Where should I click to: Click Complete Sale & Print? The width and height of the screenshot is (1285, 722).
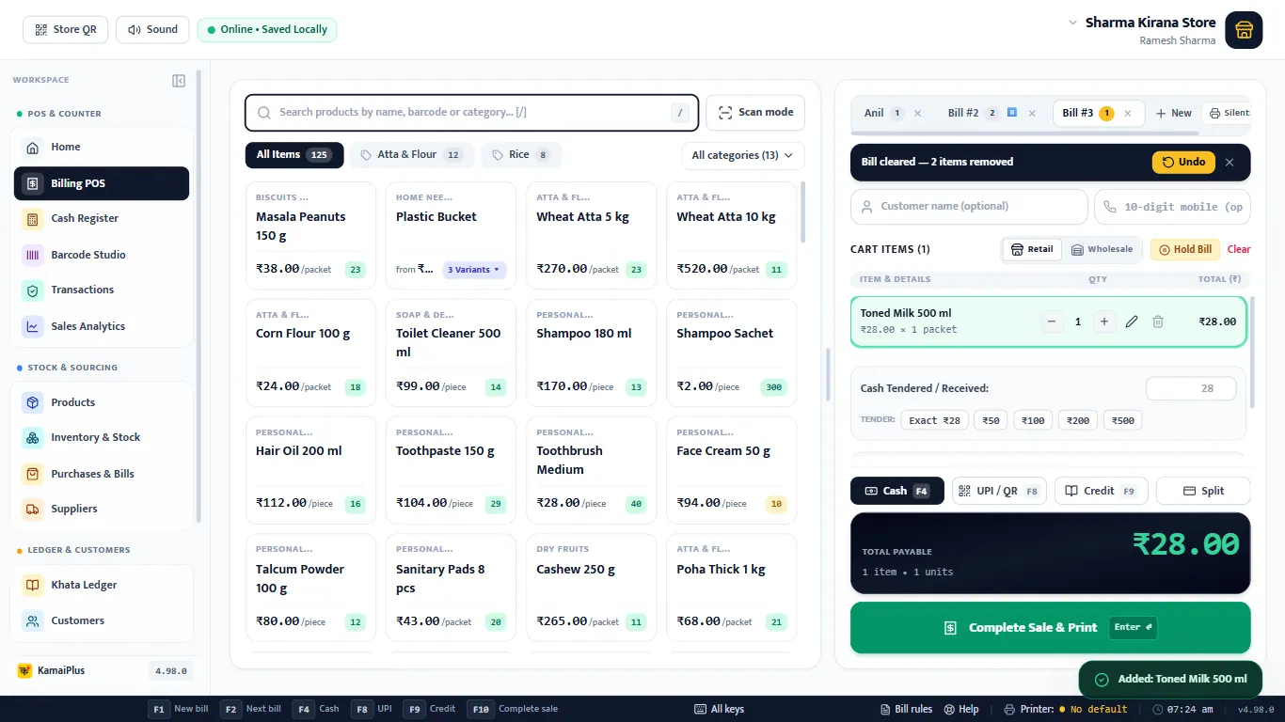point(1051,628)
